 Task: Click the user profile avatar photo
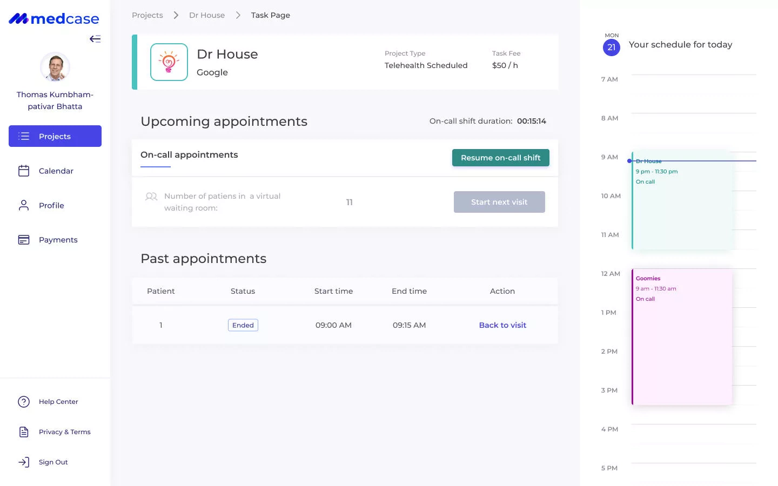(x=55, y=67)
